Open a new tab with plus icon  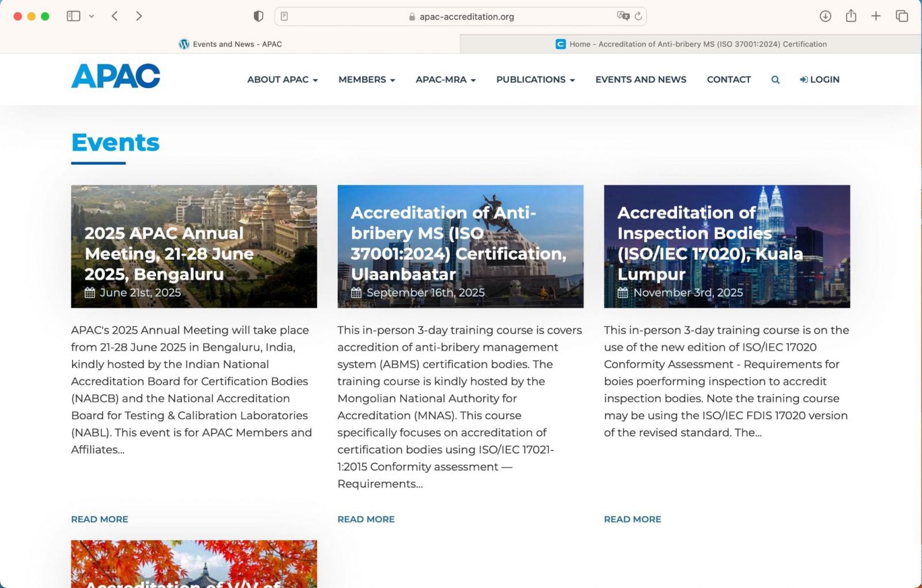(x=876, y=16)
